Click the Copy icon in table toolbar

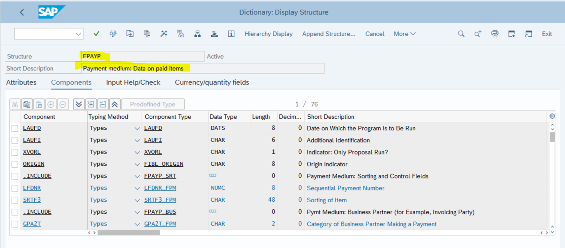(x=27, y=105)
